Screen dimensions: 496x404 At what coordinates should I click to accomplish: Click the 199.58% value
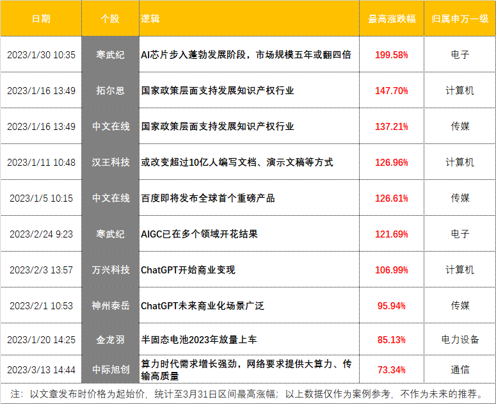click(392, 54)
